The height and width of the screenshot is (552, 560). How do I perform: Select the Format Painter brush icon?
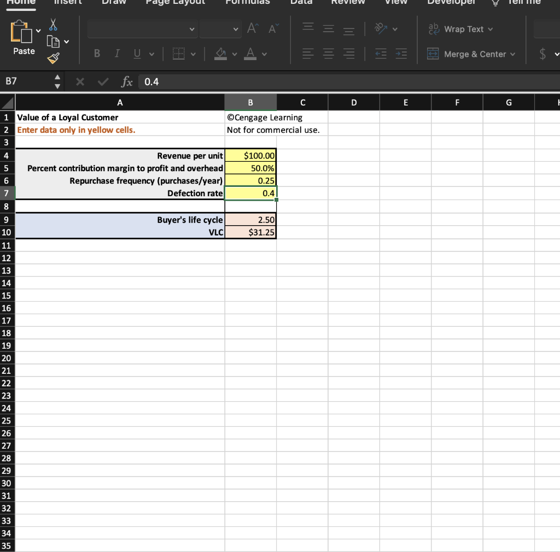(52, 57)
